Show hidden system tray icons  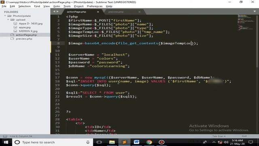(x=214, y=142)
